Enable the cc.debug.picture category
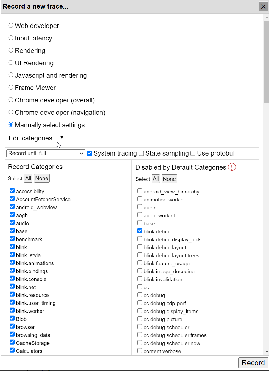 [140, 318]
